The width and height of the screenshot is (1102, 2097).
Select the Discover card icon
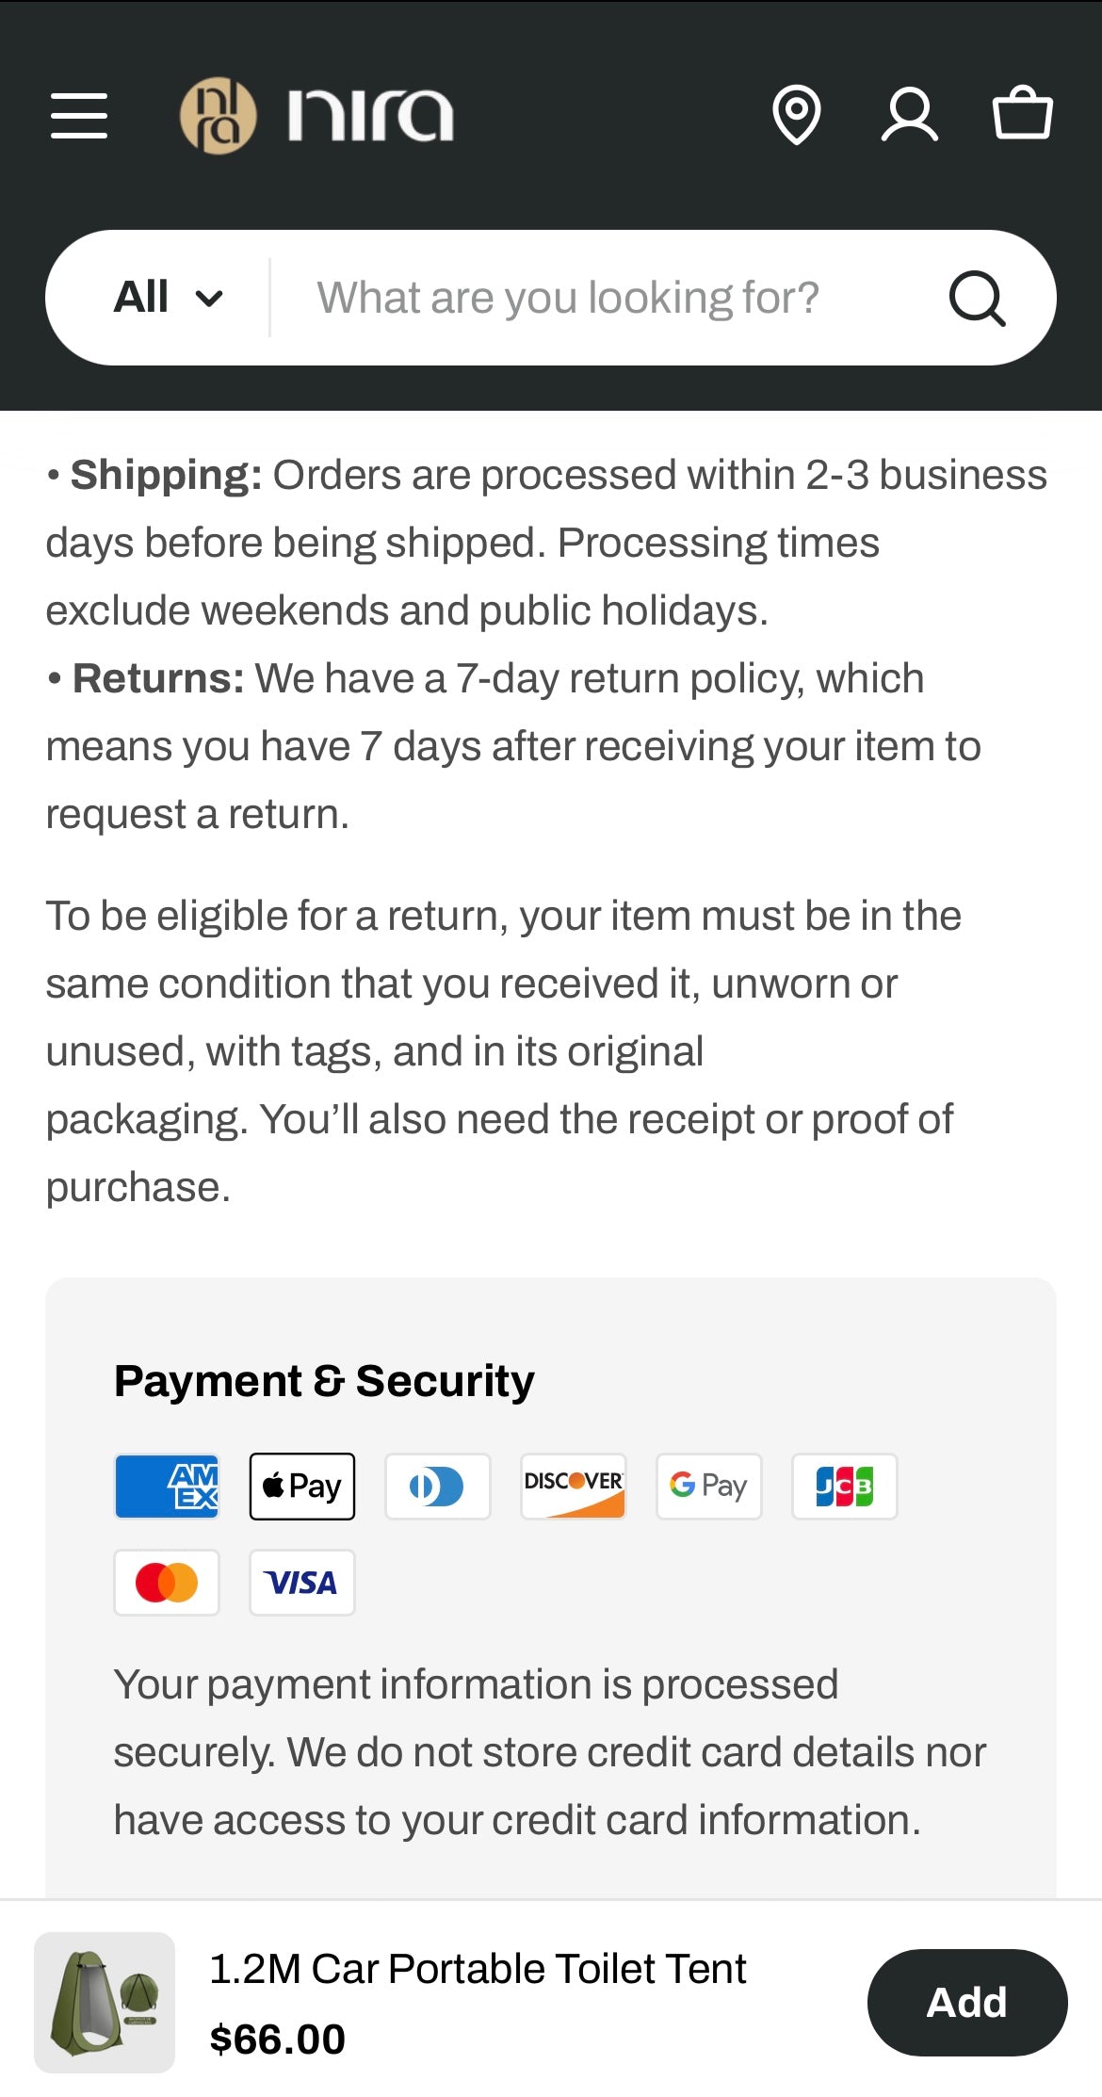pyautogui.click(x=573, y=1486)
